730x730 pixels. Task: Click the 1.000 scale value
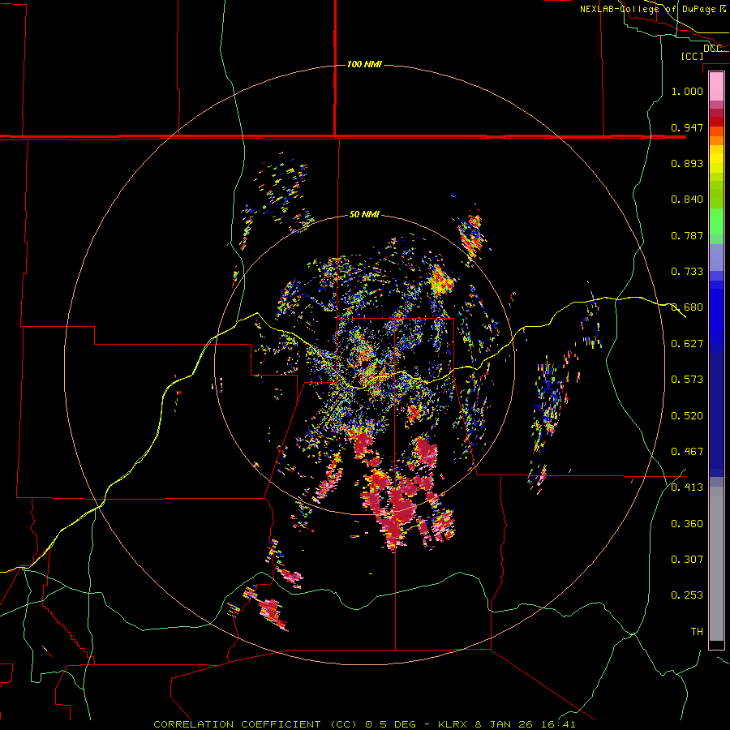(687, 91)
